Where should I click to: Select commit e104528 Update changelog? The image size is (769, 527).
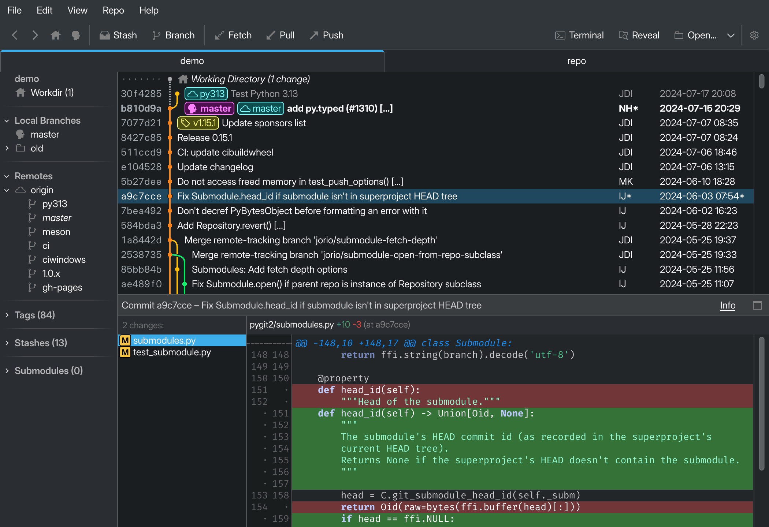[436, 167]
